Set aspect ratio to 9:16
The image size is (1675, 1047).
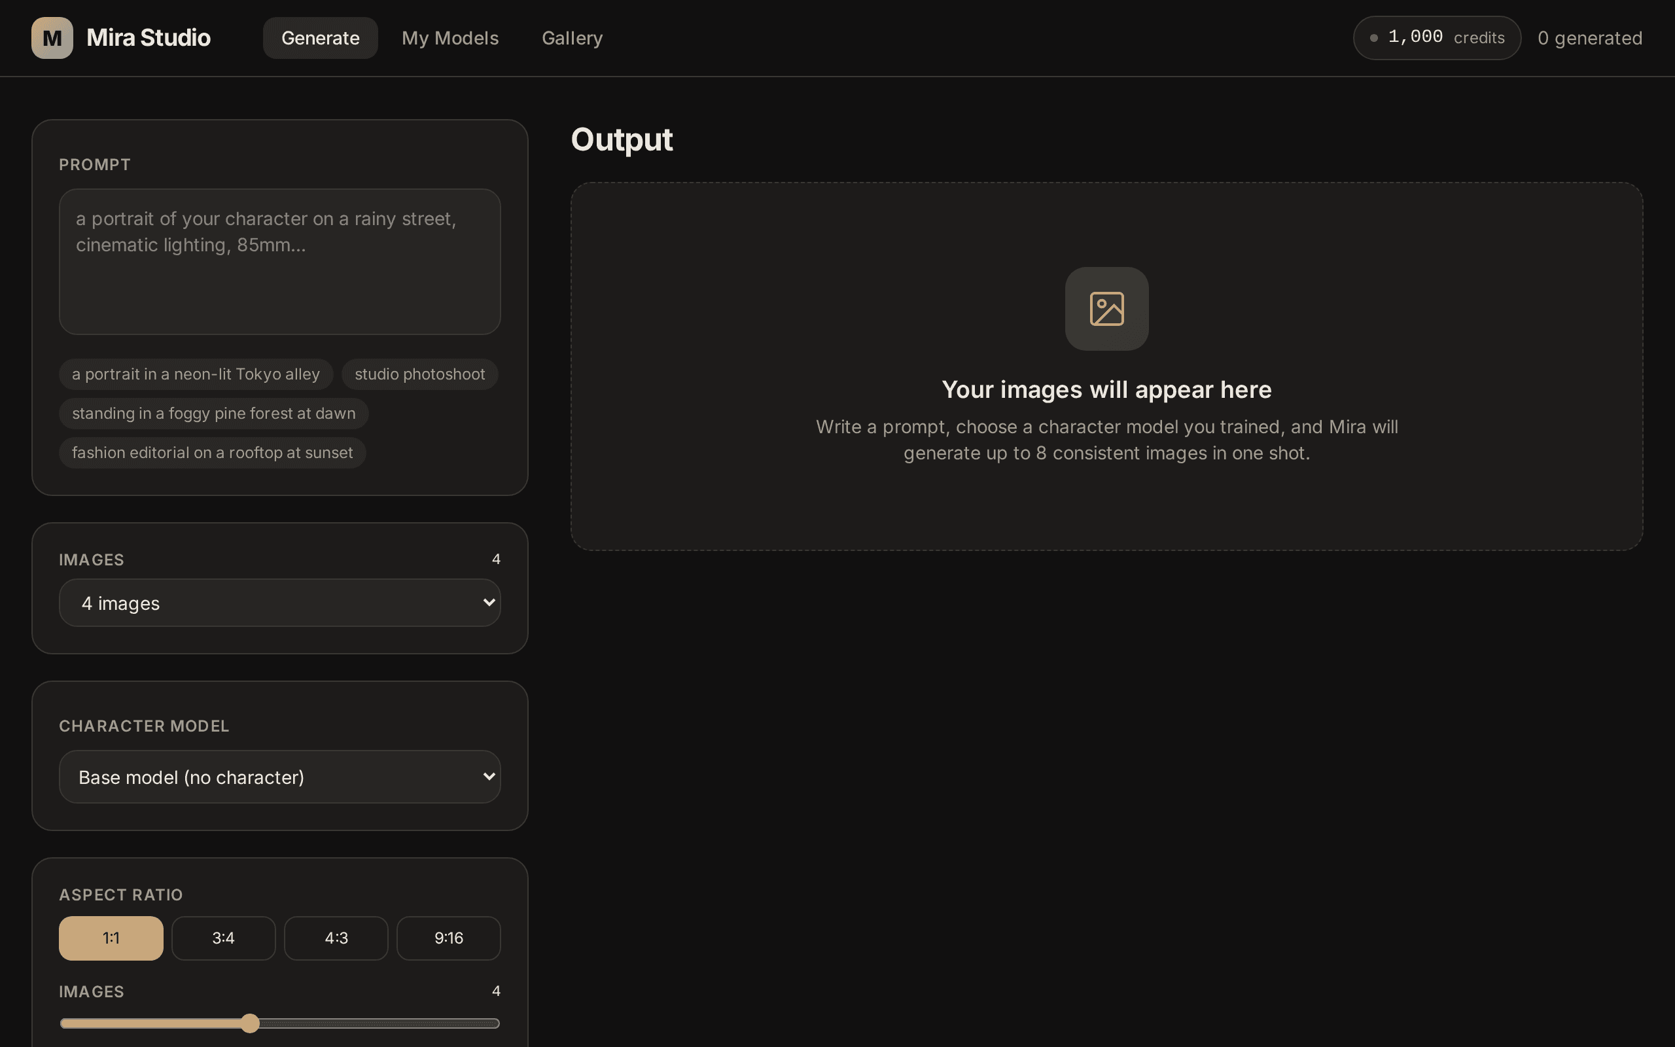[x=448, y=938]
